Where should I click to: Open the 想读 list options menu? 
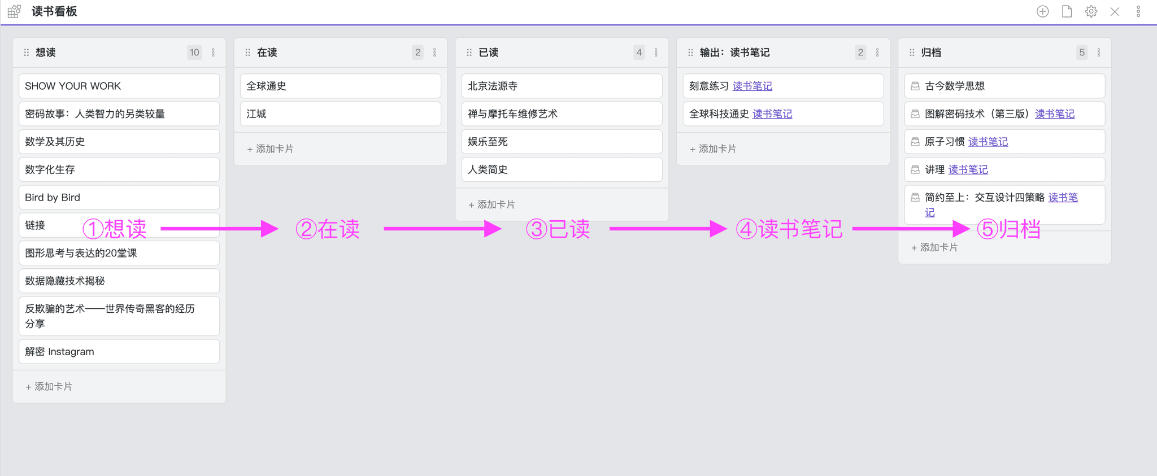pyautogui.click(x=213, y=53)
